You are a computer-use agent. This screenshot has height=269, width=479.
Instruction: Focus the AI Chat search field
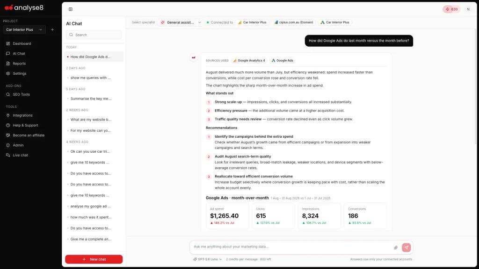click(94, 35)
